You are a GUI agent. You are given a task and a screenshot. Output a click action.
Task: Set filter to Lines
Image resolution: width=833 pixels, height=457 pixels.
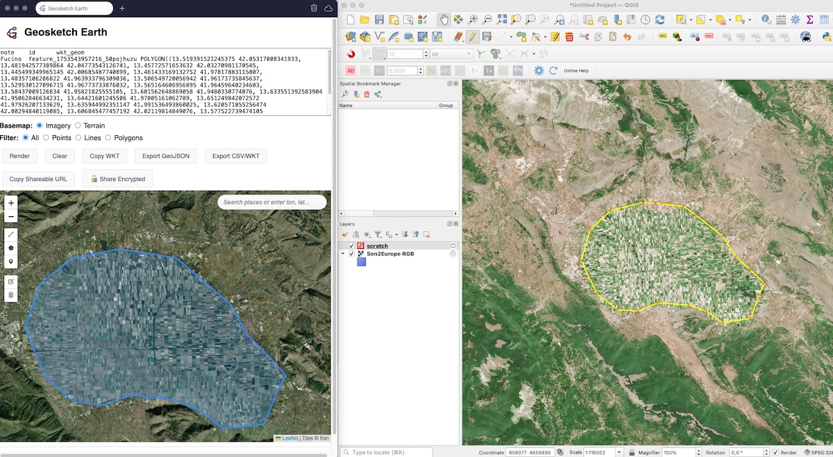tap(78, 137)
